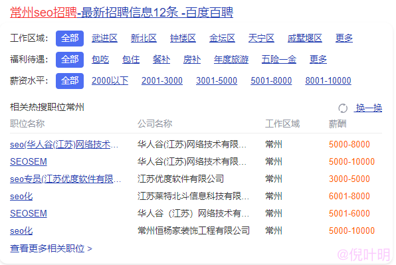Filter work area by 武进区
396x265 pixels.
(104, 39)
